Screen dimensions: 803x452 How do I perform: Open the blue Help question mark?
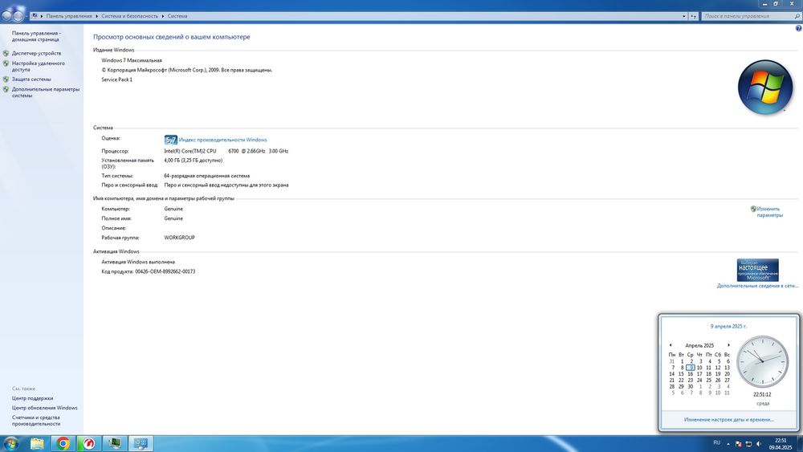pyautogui.click(x=799, y=29)
